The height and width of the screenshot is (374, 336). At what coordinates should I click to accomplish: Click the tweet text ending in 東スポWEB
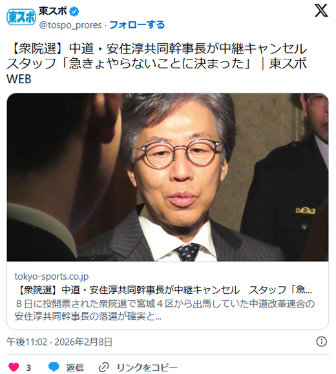[x=156, y=64]
